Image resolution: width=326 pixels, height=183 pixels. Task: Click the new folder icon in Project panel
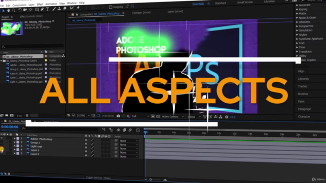pyautogui.click(x=7, y=115)
